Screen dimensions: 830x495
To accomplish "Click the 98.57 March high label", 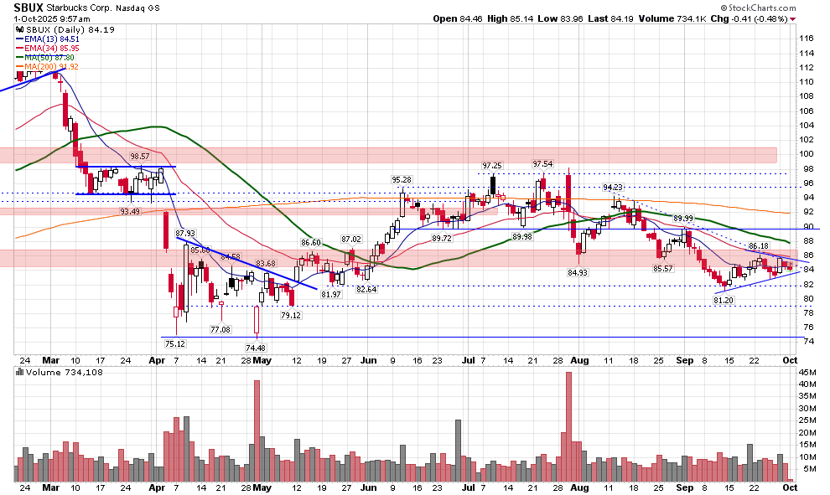I will (138, 157).
